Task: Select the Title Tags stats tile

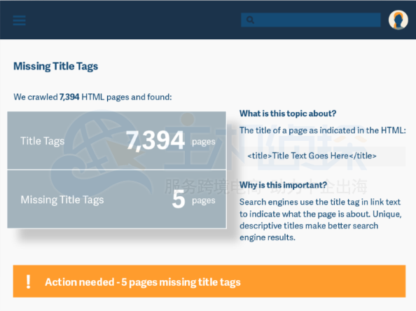Action: pyautogui.click(x=117, y=141)
